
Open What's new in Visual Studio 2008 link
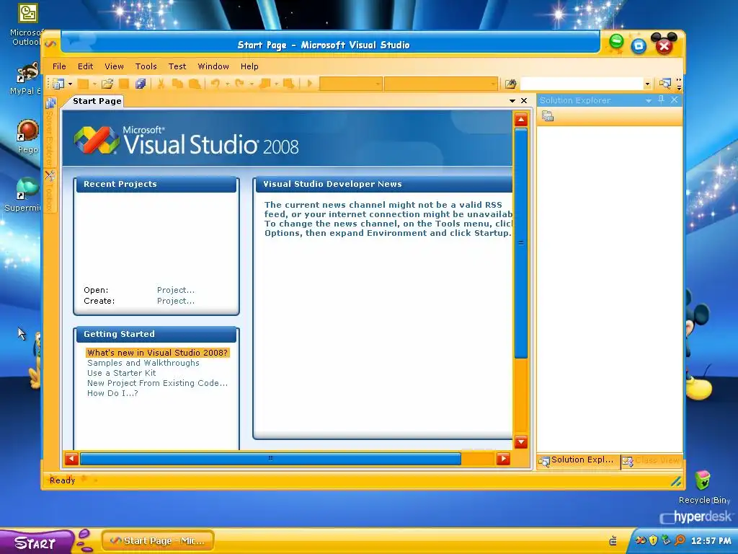(158, 353)
